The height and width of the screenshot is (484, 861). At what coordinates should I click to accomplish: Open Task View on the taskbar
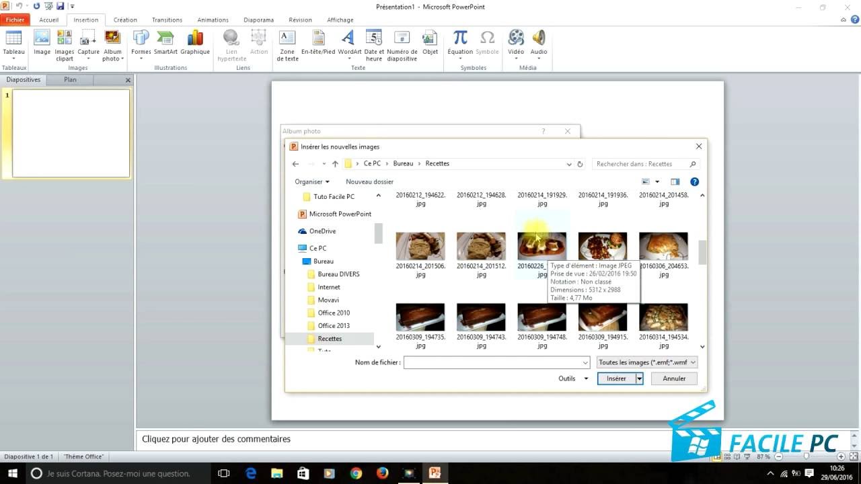pos(225,473)
